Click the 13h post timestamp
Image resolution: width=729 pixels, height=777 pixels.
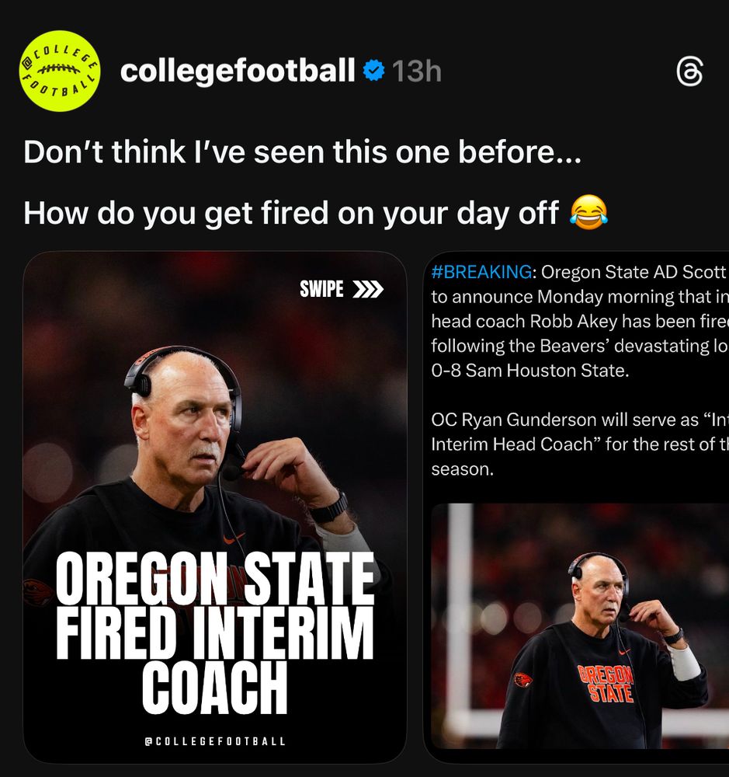pos(416,71)
